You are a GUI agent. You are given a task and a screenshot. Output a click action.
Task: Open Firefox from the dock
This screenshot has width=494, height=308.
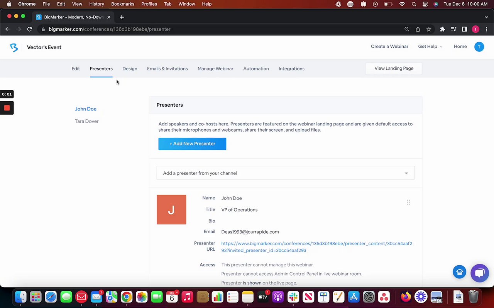[406, 297]
